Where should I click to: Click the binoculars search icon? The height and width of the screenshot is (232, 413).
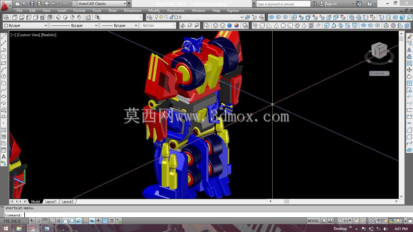coord(314,4)
